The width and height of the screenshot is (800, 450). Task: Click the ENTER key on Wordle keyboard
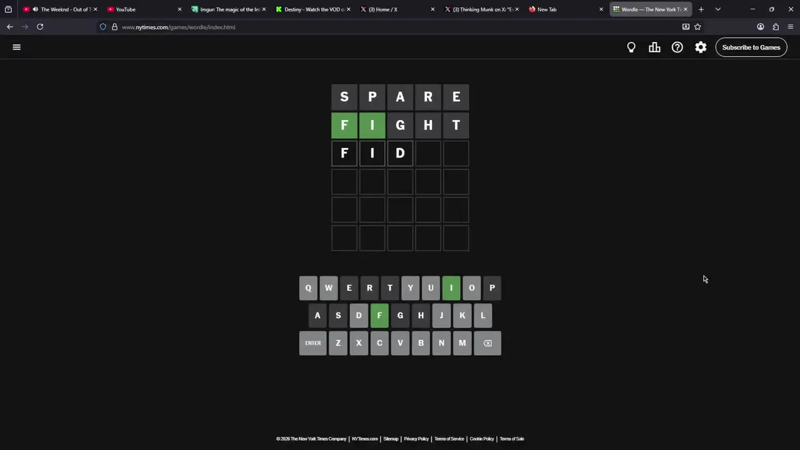tap(313, 343)
